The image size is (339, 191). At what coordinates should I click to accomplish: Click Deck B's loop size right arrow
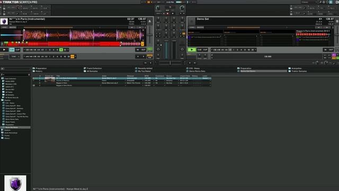[255, 50]
